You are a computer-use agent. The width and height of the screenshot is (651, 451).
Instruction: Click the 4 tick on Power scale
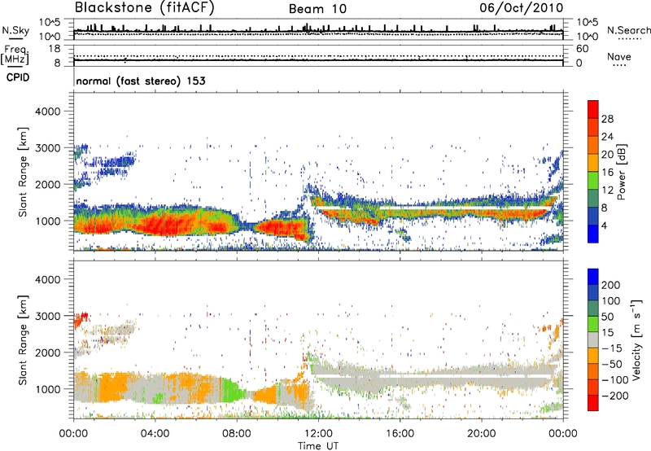[605, 226]
